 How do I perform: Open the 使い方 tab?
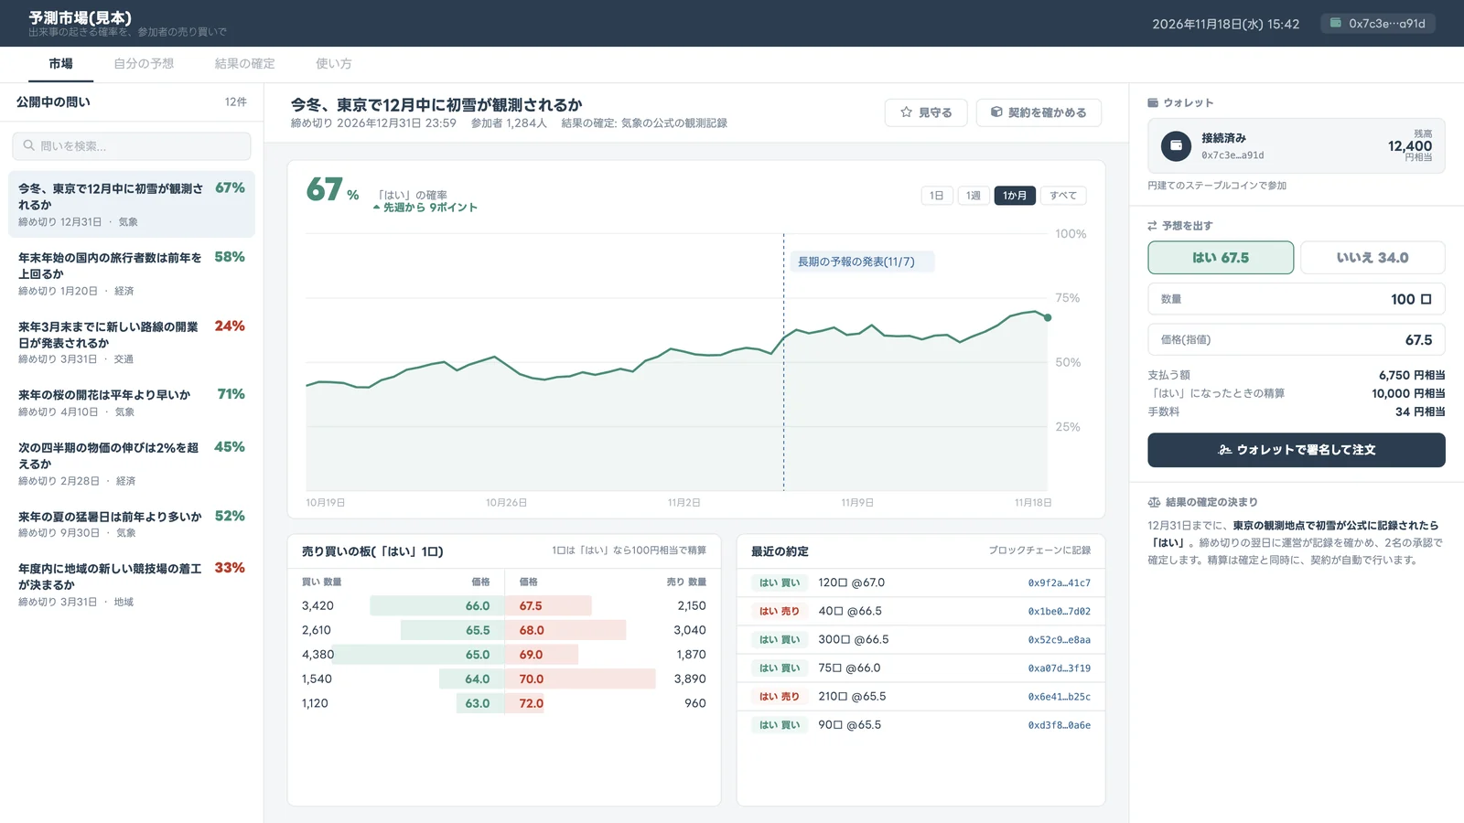[x=334, y=64]
